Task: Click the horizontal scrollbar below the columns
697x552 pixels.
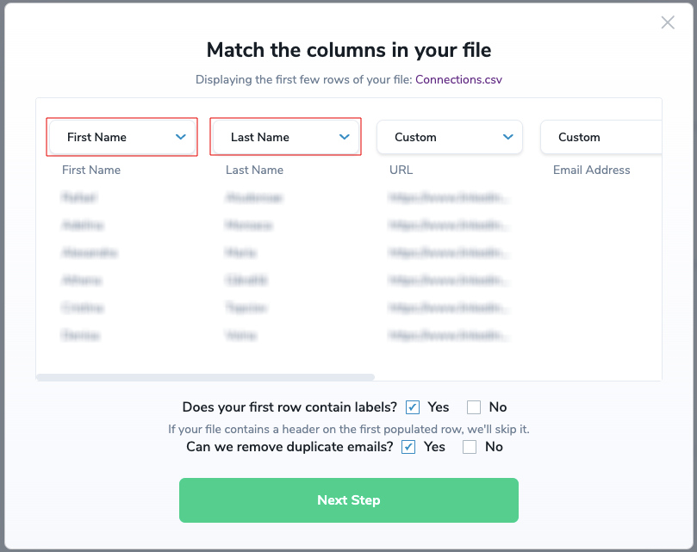Action: (x=205, y=376)
